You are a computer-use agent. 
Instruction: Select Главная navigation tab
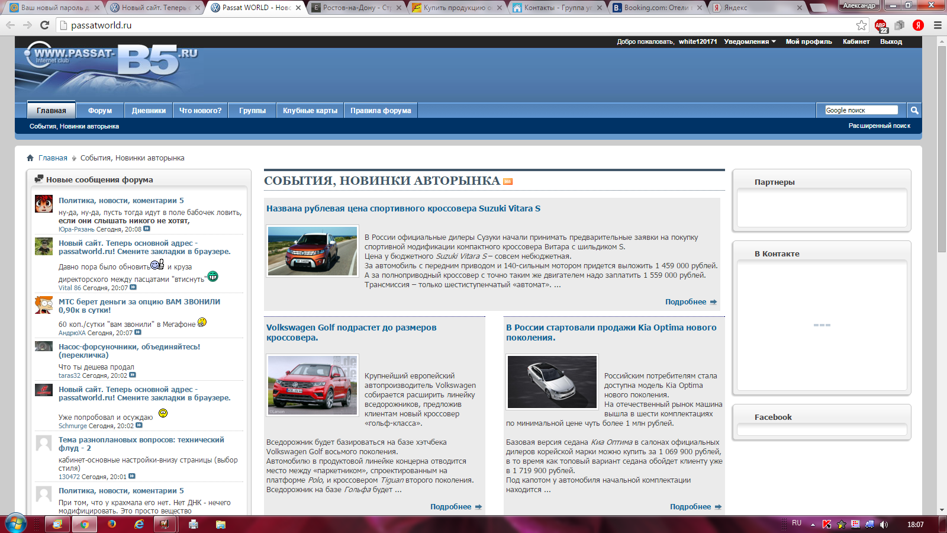coord(51,110)
